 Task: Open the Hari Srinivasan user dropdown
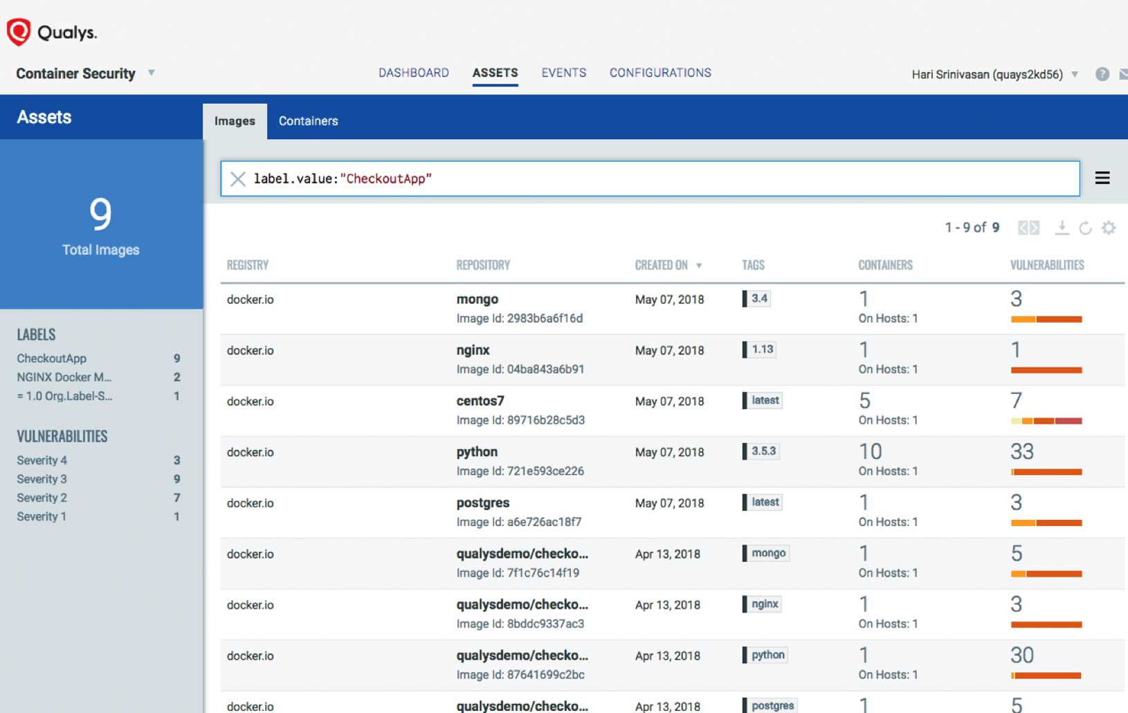coord(1075,74)
